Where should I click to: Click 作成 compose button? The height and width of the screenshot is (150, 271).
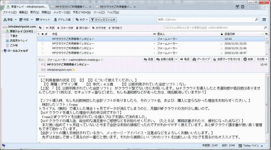tap(24, 20)
